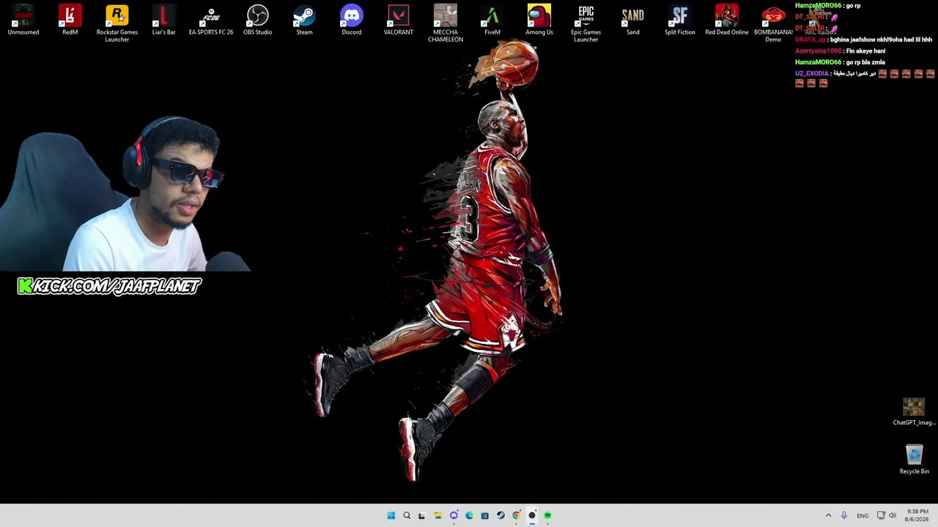Click the OBS Studio desktop shortcut
The width and height of the screenshot is (938, 527).
point(258,20)
